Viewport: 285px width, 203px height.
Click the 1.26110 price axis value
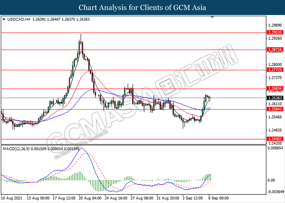pyautogui.click(x=275, y=104)
